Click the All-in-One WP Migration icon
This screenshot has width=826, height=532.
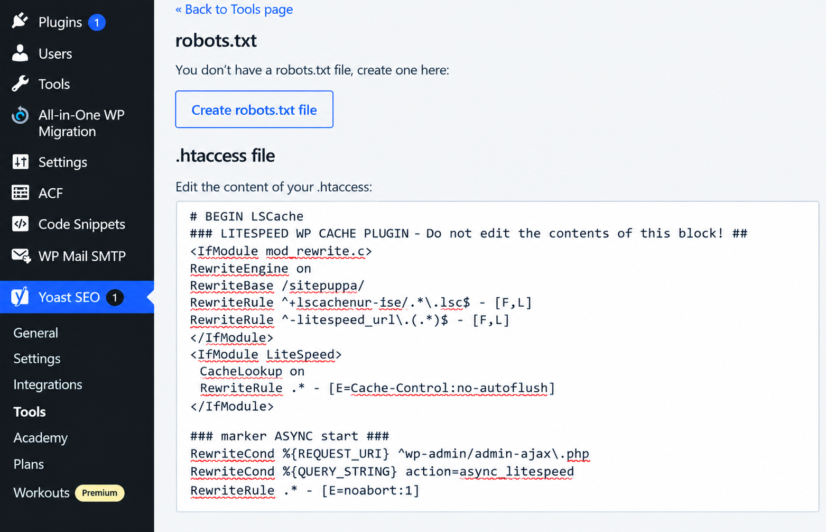20,115
